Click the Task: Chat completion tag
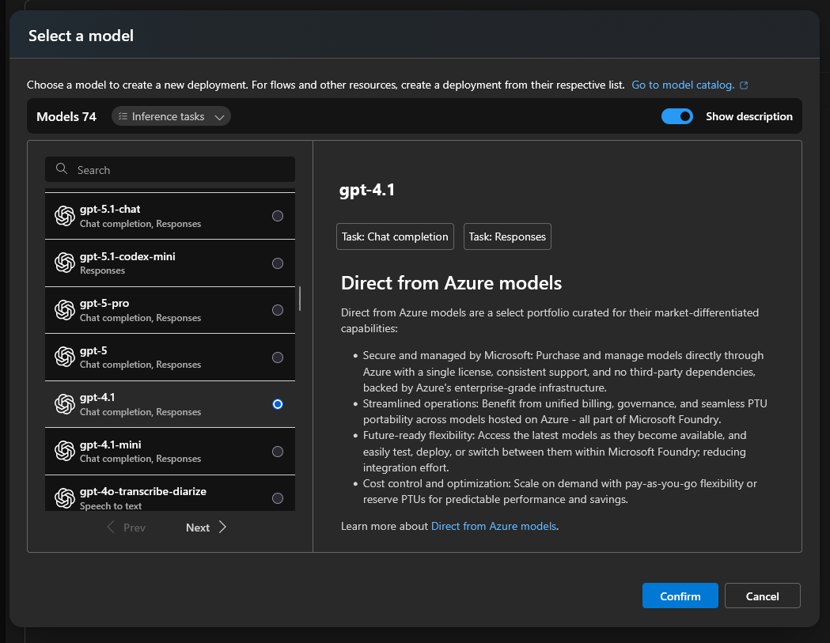The height and width of the screenshot is (643, 830). [395, 236]
